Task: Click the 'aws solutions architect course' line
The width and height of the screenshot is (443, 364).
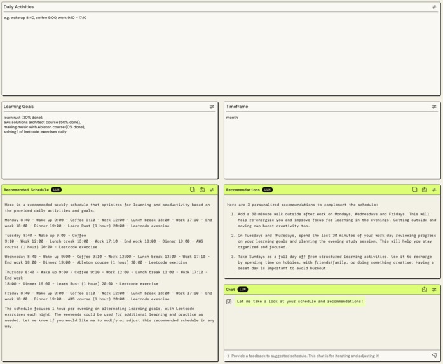Action: point(42,122)
